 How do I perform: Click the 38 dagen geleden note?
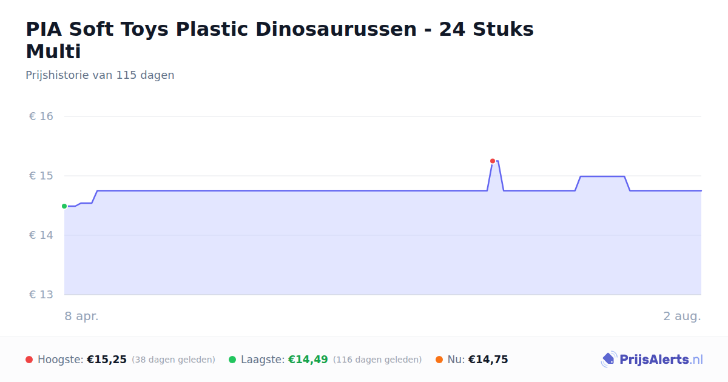coord(174,360)
